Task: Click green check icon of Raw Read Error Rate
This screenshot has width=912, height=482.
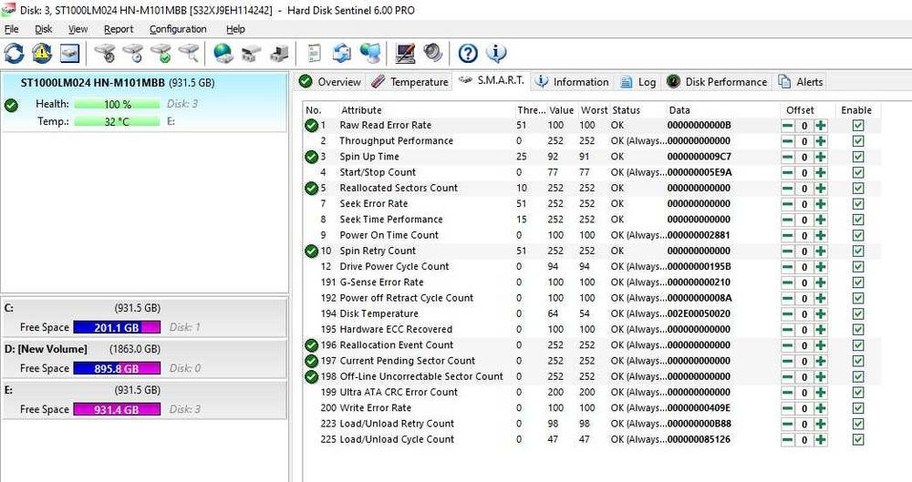Action: [x=311, y=125]
